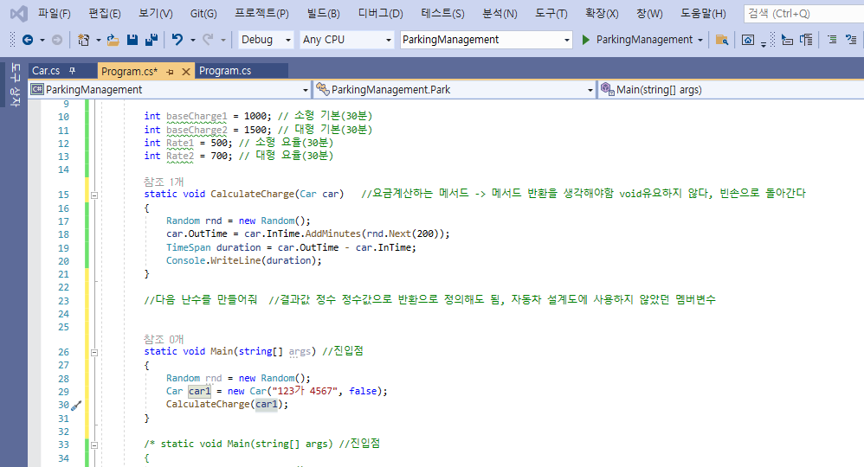The width and height of the screenshot is (864, 467).
Task: Open the 디버그(D) menu
Action: coord(381,13)
